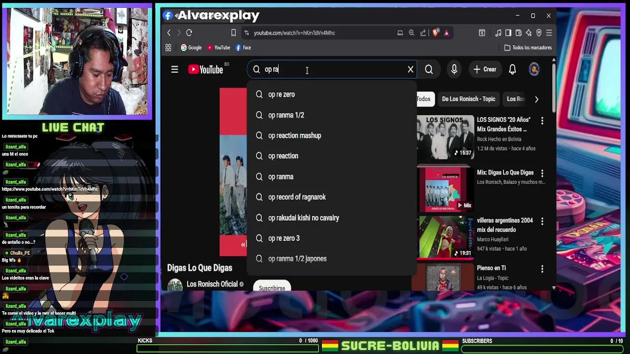The width and height of the screenshot is (630, 354).
Task: Open the Leo AI sparkle icon
Action: coord(529,33)
